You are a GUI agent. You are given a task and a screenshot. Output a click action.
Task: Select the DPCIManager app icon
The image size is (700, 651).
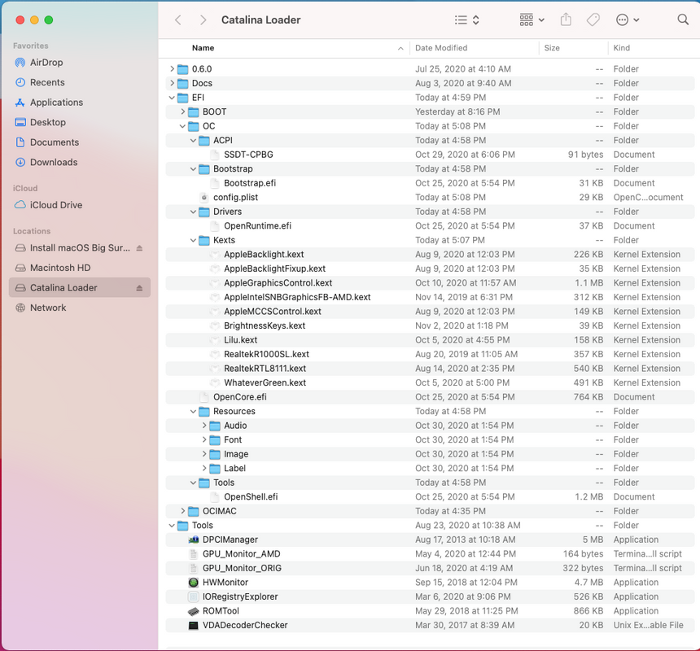[x=193, y=540]
